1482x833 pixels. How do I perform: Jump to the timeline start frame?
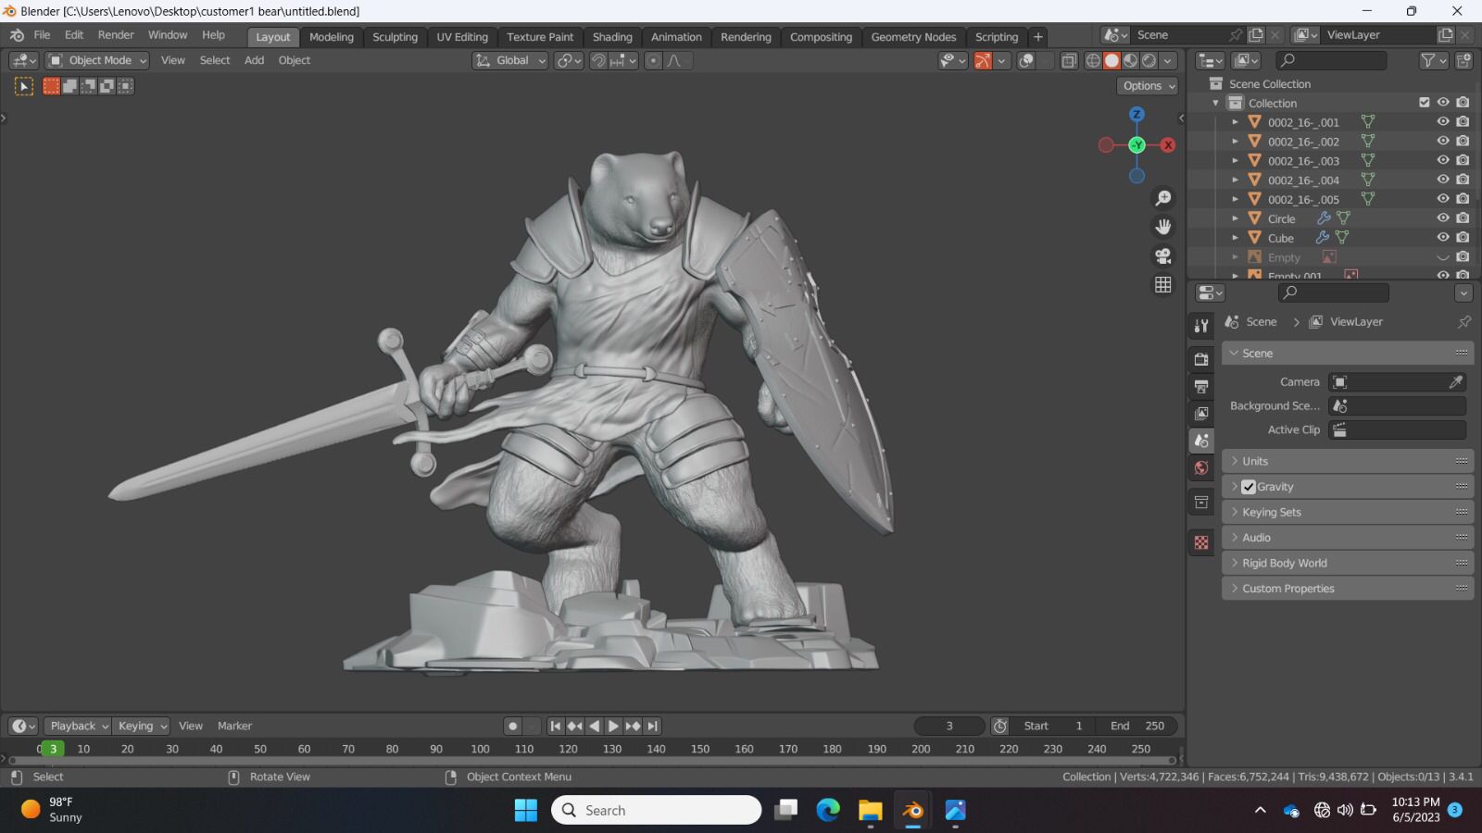[x=555, y=727]
